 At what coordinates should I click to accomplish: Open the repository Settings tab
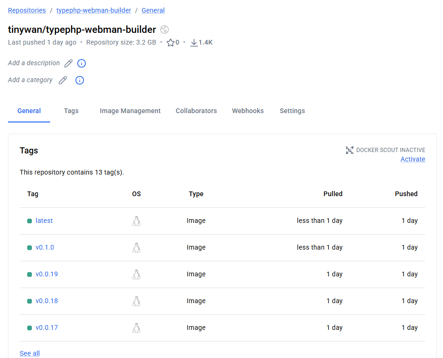[x=292, y=111]
